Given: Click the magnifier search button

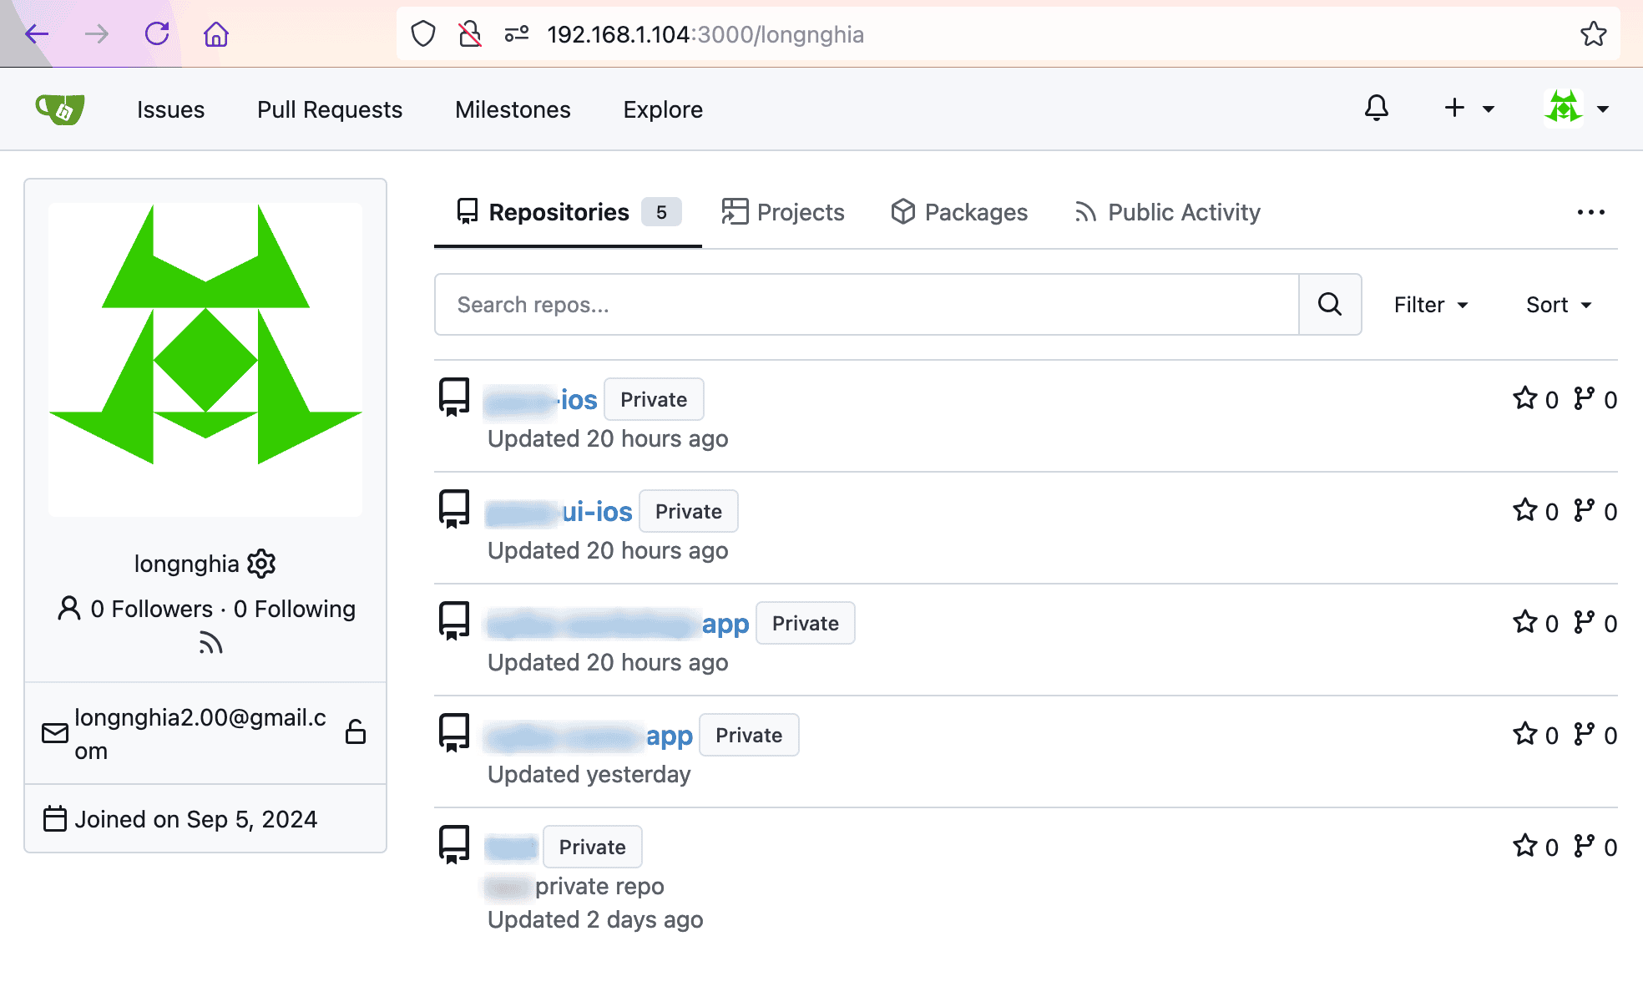Looking at the screenshot, I should (1330, 305).
